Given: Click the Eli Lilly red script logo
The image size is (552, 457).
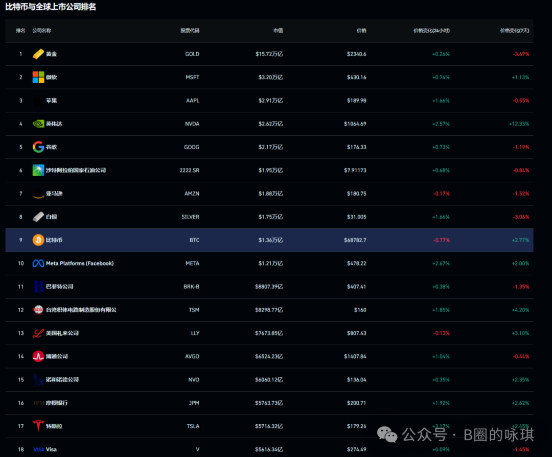Looking at the screenshot, I should click(x=38, y=333).
